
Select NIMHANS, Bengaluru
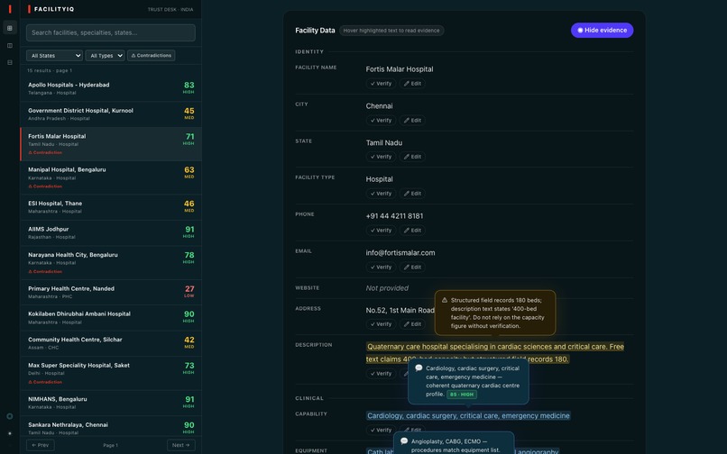111,403
